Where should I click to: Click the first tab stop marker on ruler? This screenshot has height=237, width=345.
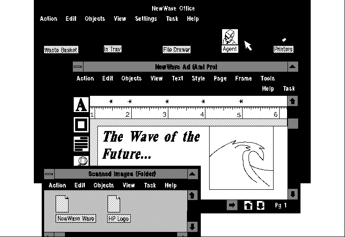[x=111, y=101]
